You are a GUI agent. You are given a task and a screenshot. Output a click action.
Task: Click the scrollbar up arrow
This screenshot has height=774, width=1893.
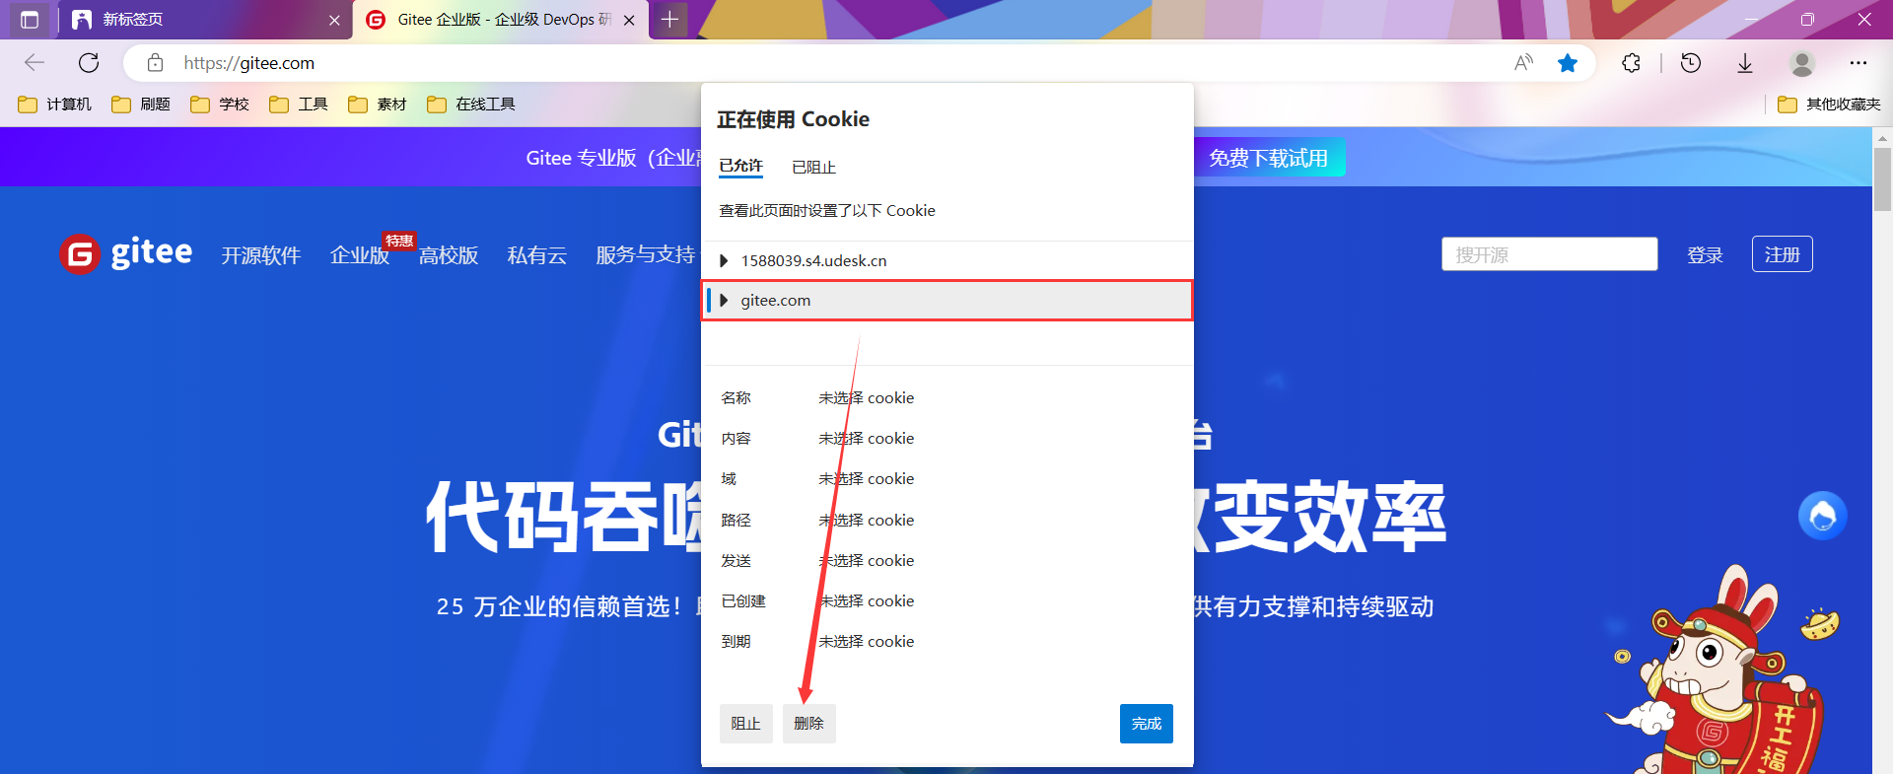[x=1882, y=138]
